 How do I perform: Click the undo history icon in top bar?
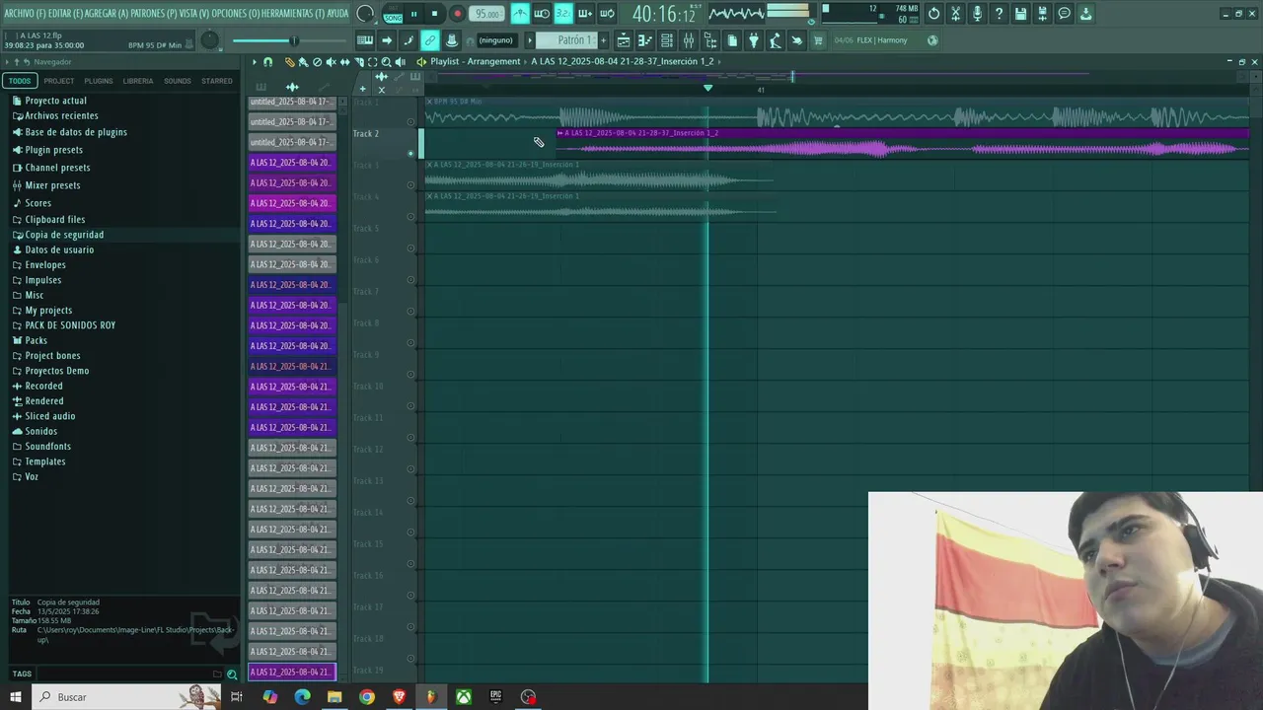click(933, 14)
